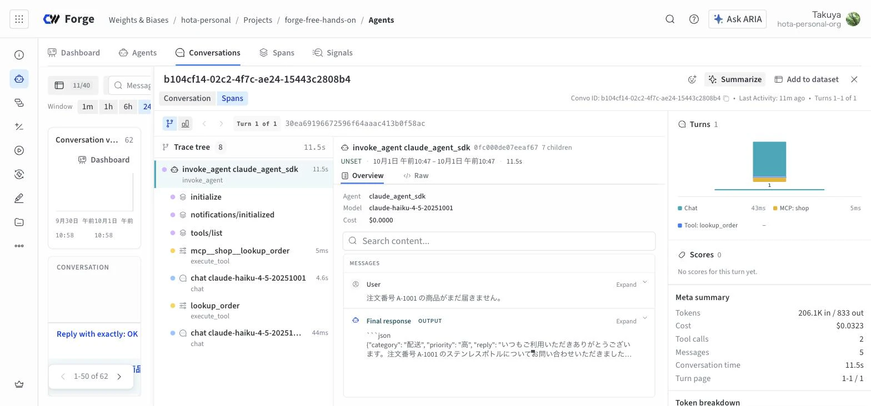The height and width of the screenshot is (406, 871).
Task: Set window to 1m
Action: [x=87, y=106]
